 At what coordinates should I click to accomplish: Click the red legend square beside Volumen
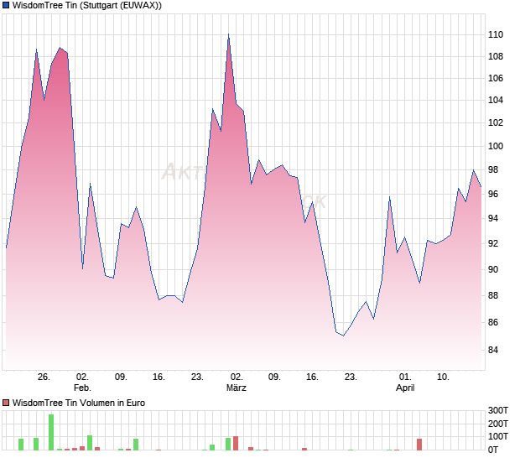point(6,403)
